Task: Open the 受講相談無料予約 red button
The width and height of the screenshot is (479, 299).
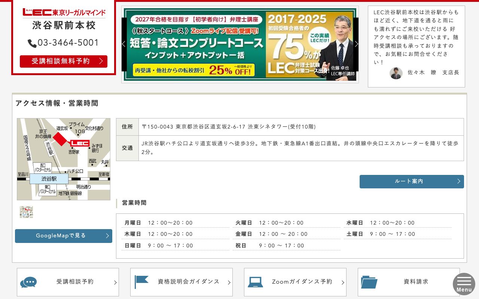Action: tap(64, 61)
